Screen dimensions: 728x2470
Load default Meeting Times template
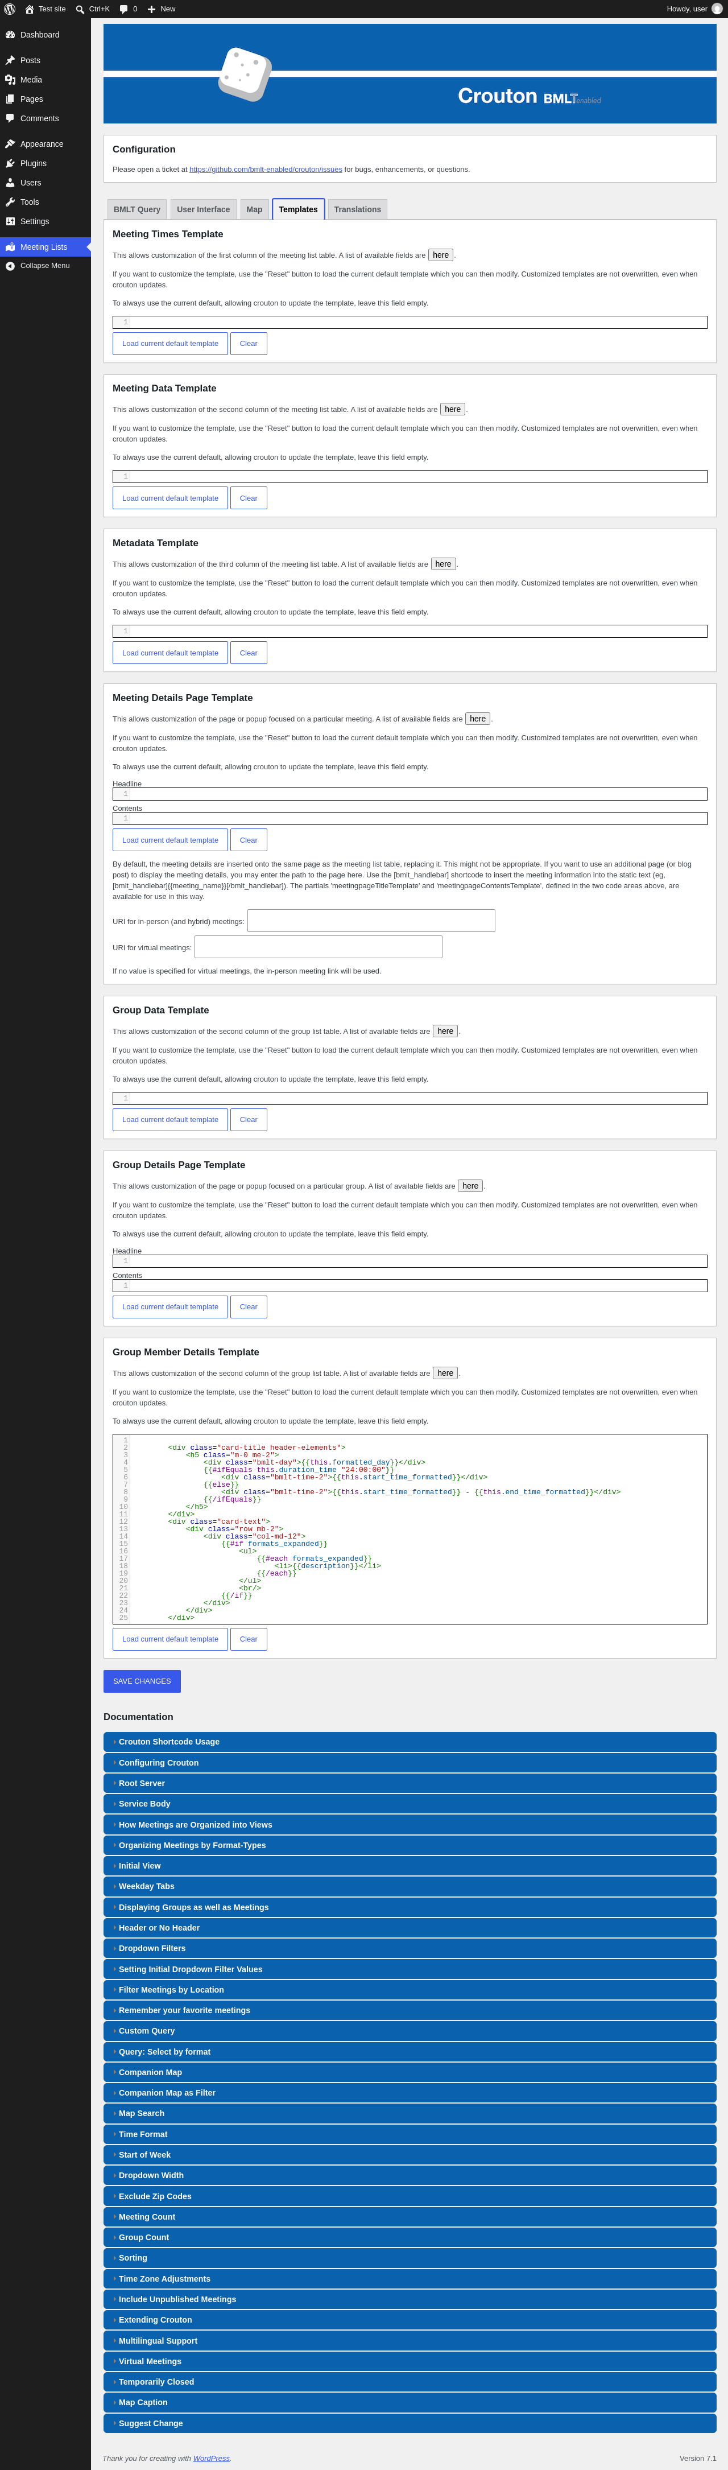tap(171, 343)
